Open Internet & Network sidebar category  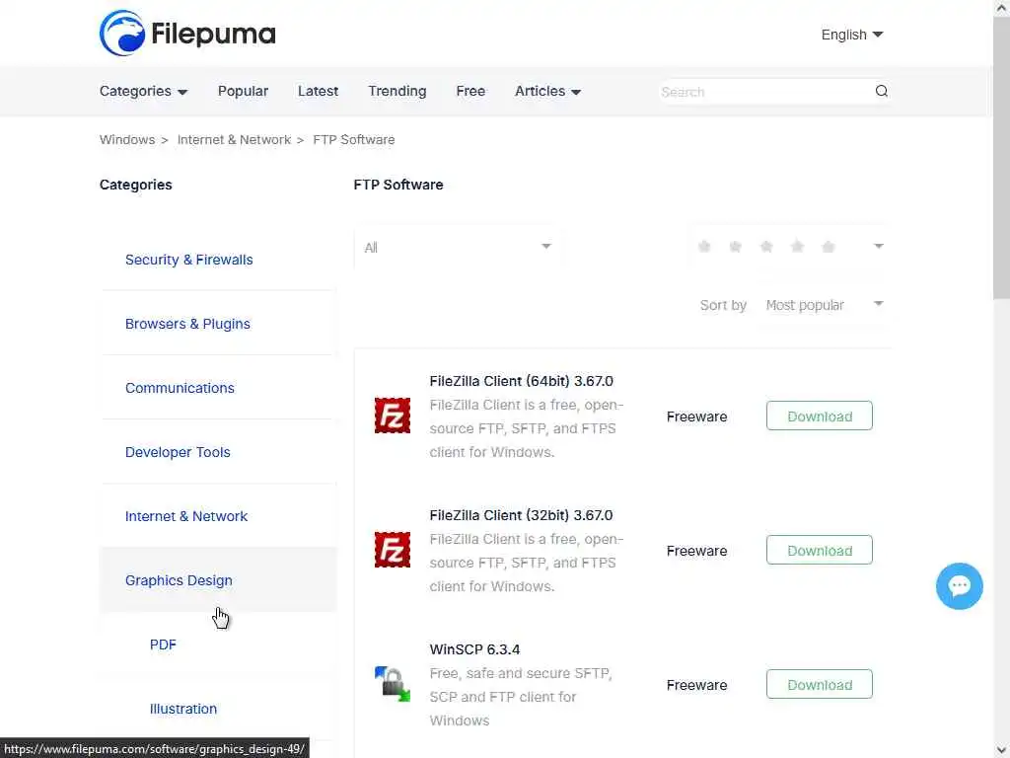(x=186, y=516)
